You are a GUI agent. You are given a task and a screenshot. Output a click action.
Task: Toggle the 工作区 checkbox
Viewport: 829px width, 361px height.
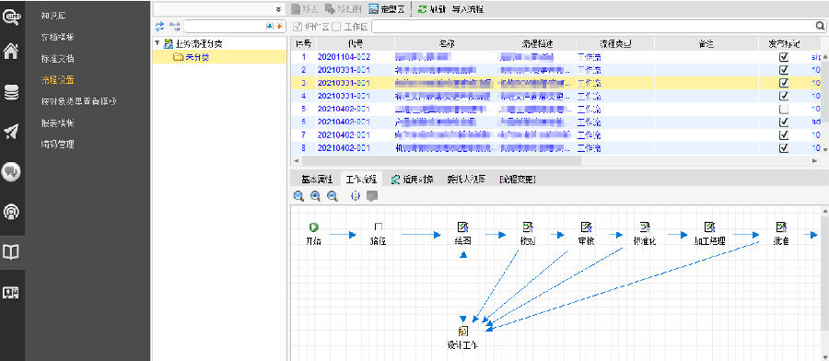click(x=336, y=26)
